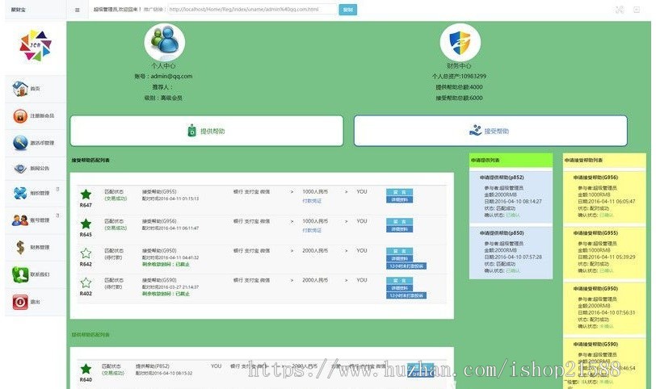
Task: Select the activation coin management menu label
Action: pos(42,143)
